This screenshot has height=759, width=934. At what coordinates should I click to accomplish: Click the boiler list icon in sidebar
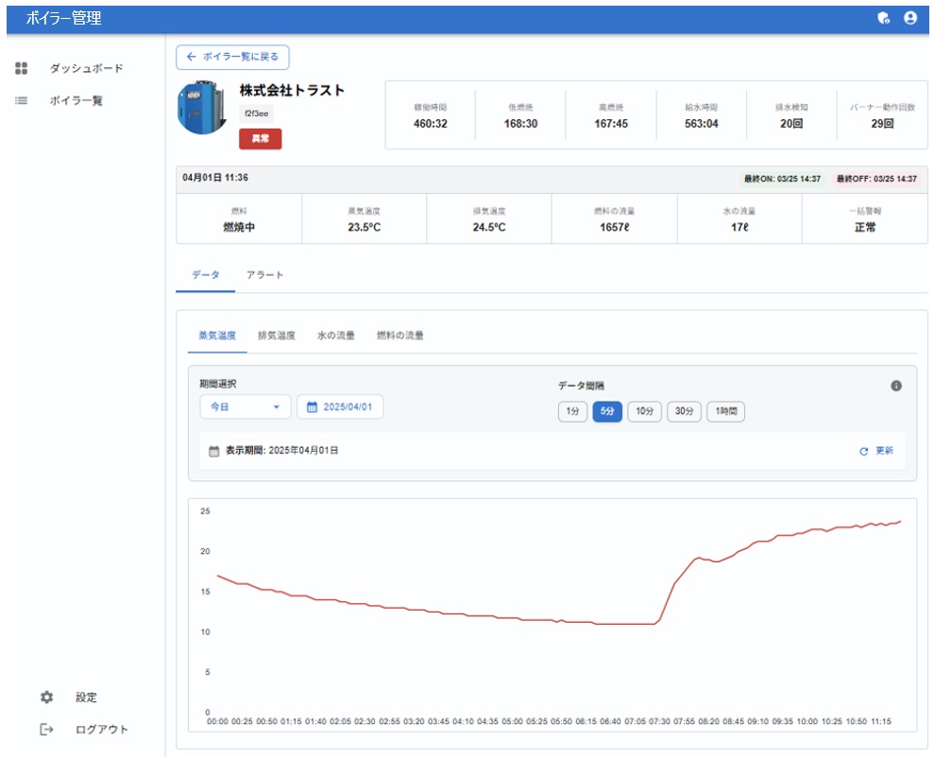click(22, 100)
